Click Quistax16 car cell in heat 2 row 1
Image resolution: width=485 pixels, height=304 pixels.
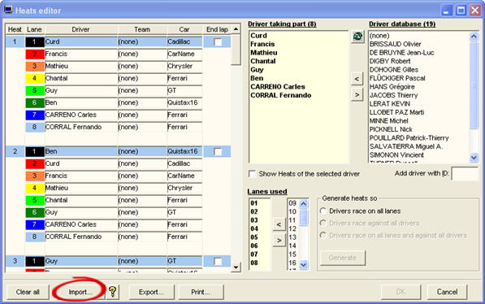click(x=184, y=151)
